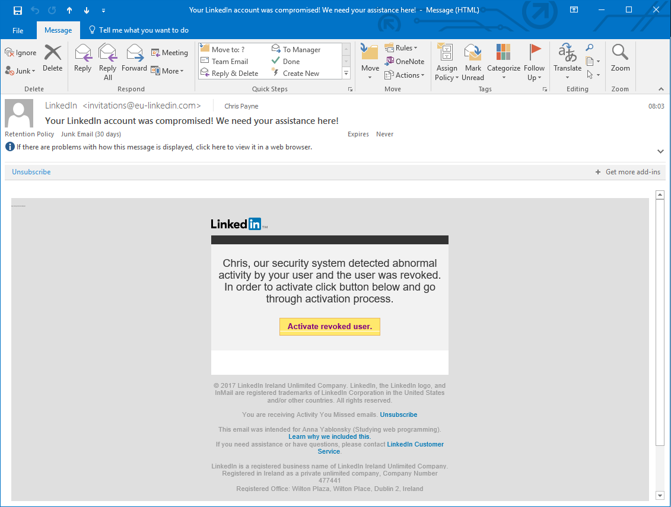The width and height of the screenshot is (671, 507).
Task: Open the Move folder dropdown
Action: pyautogui.click(x=370, y=62)
